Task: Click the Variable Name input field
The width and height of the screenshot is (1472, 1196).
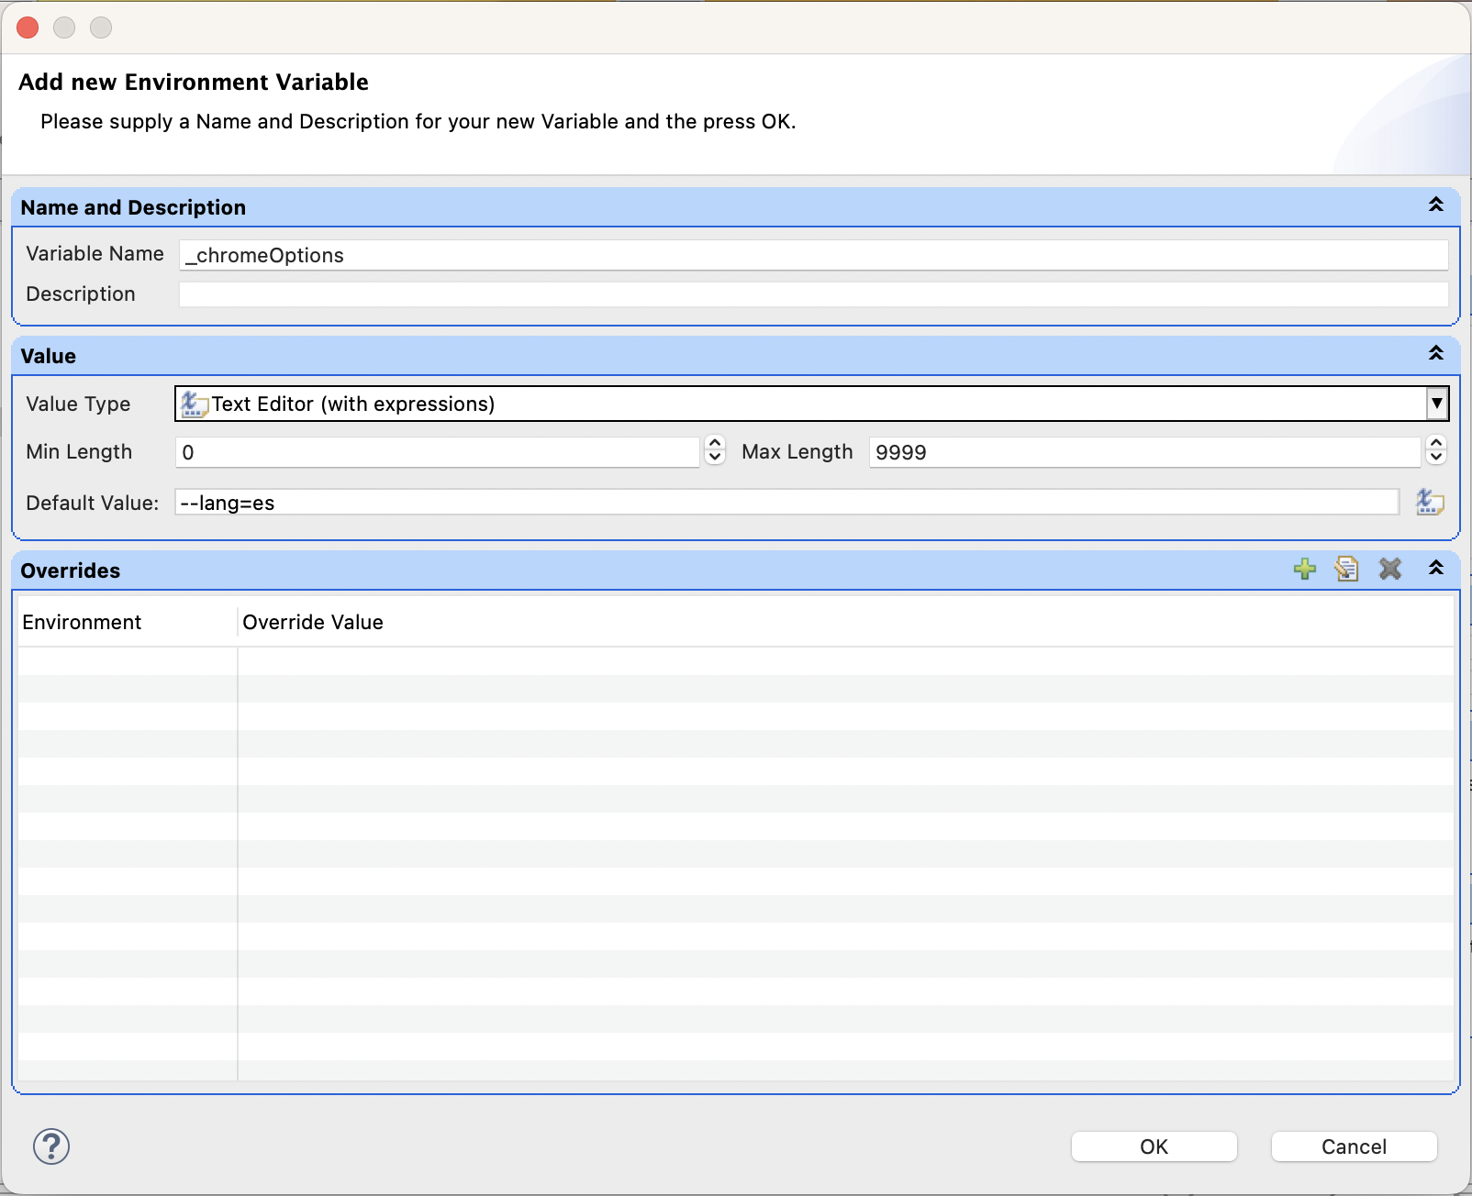Action: click(x=813, y=255)
